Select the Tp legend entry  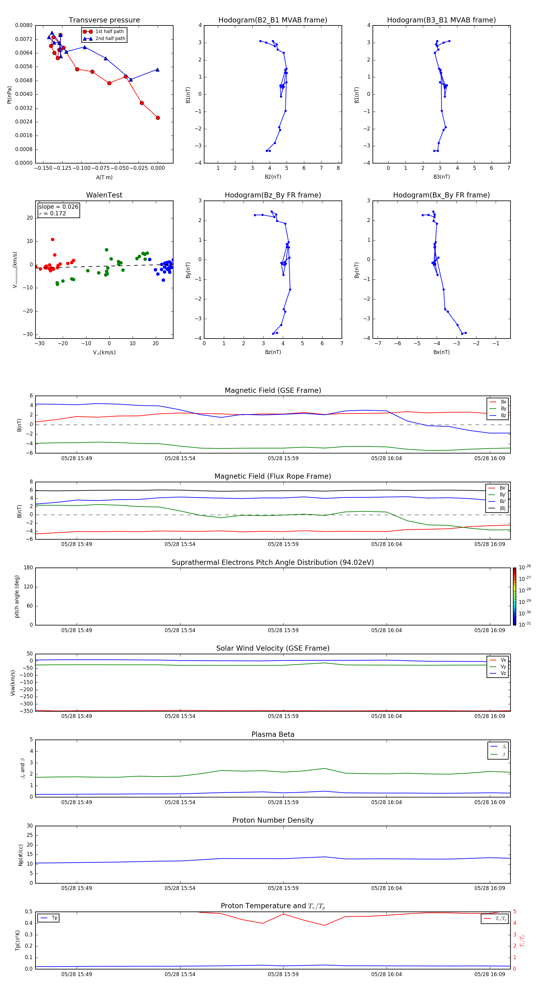pos(49,918)
